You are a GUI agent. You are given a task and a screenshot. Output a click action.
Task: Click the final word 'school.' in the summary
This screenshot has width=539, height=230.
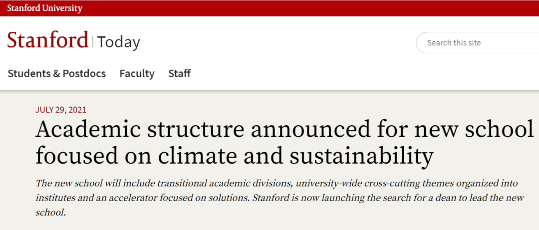pyautogui.click(x=50, y=213)
